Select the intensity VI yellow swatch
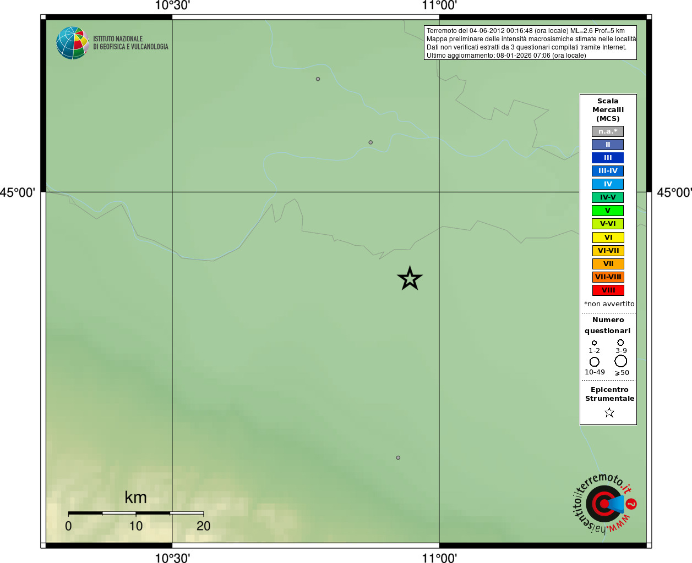Image resolution: width=692 pixels, height=563 pixels. point(608,238)
